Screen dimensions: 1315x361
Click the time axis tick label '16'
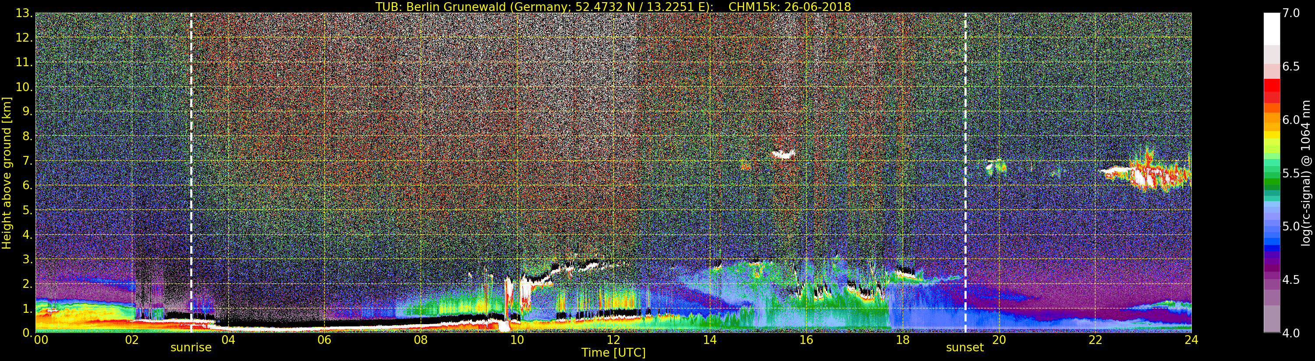[807, 340]
